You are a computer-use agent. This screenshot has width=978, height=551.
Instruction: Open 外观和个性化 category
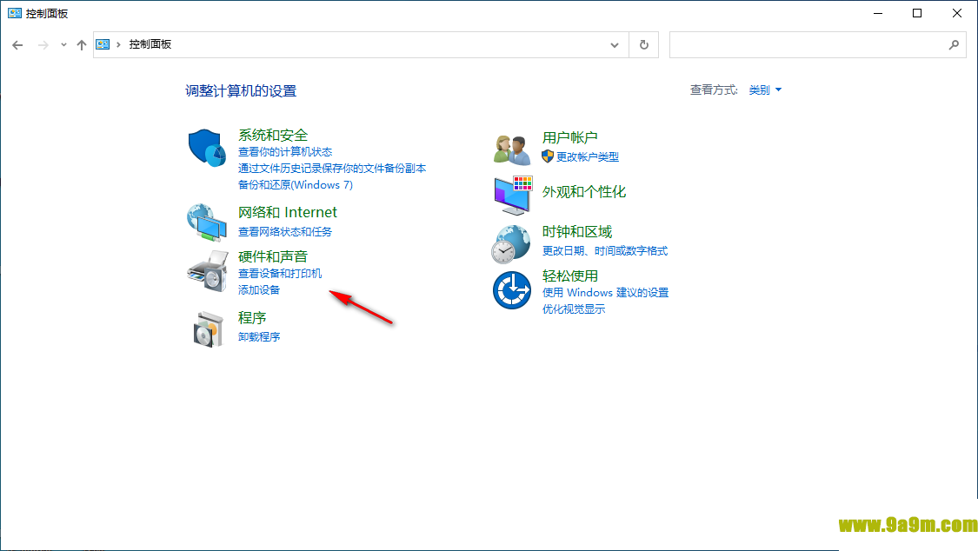click(x=584, y=192)
